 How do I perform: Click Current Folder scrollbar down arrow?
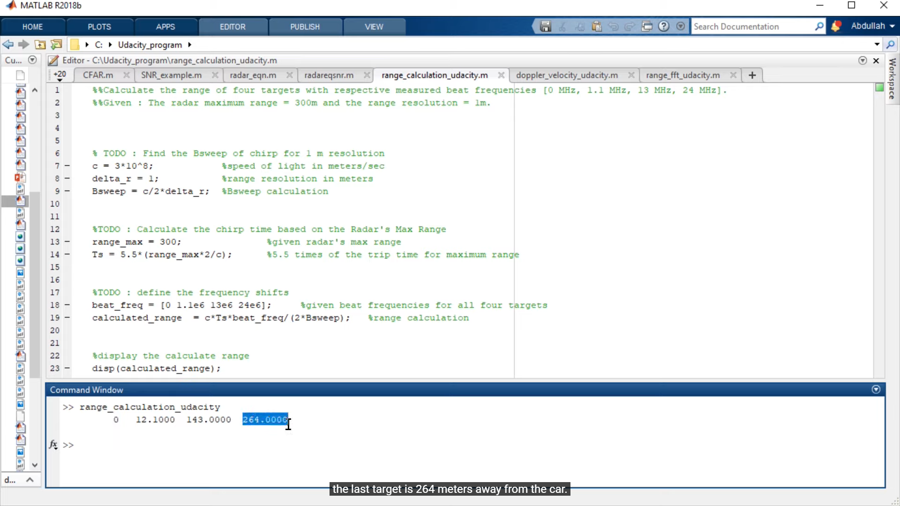pos(35,465)
